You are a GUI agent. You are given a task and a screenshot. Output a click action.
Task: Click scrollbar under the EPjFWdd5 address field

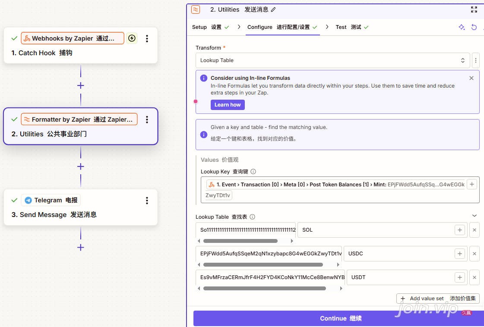click(x=263, y=265)
